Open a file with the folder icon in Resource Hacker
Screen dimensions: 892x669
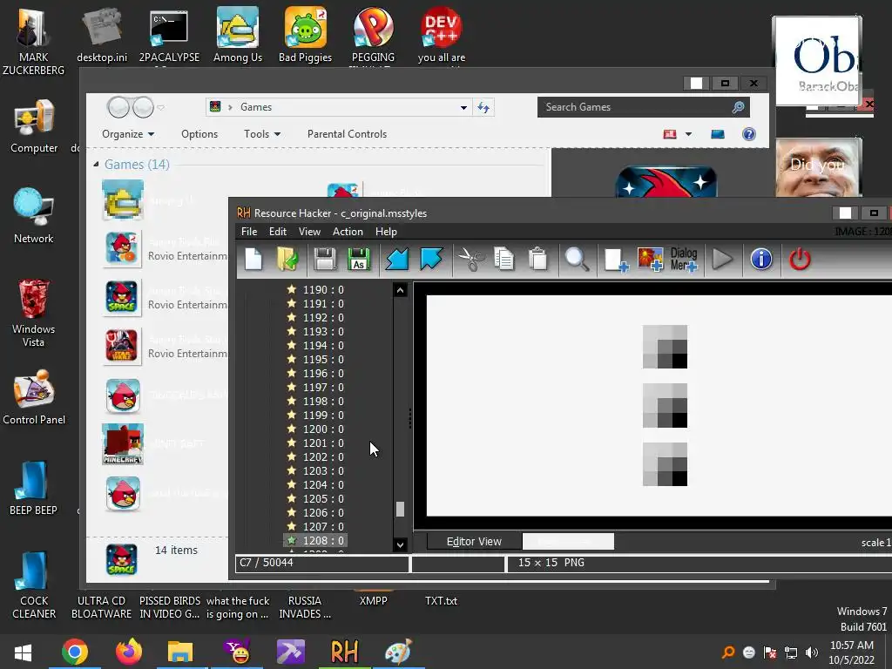point(287,260)
